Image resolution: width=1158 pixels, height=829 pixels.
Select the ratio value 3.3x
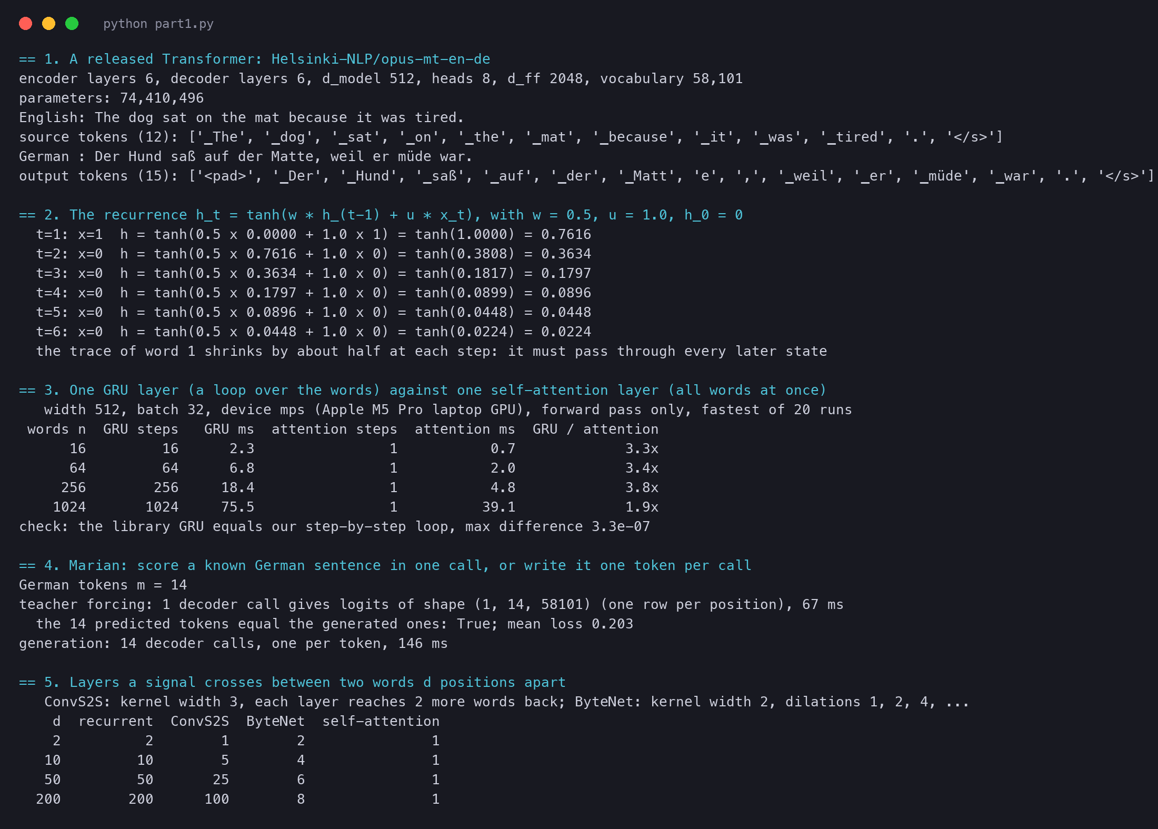point(642,448)
